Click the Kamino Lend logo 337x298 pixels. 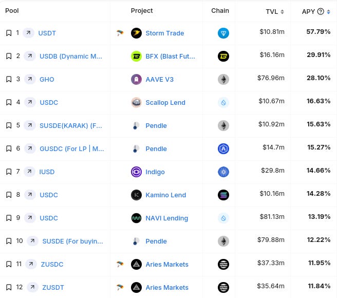point(136,195)
